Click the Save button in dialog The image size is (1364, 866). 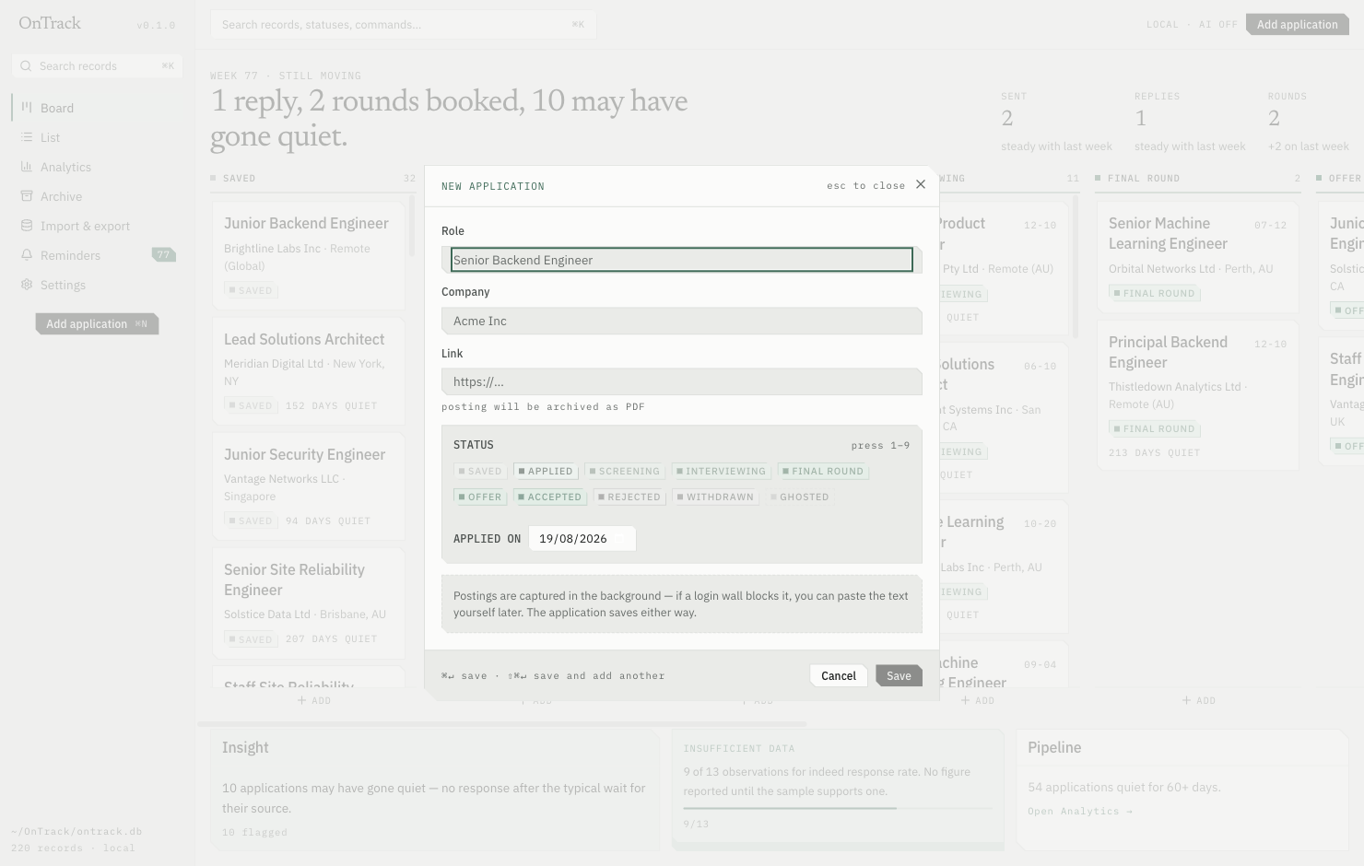pyautogui.click(x=899, y=675)
